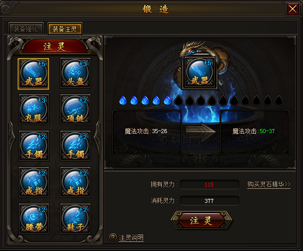Select the right 手镯 bracelet icon
Screen dimensions: 303x251
click(x=75, y=146)
